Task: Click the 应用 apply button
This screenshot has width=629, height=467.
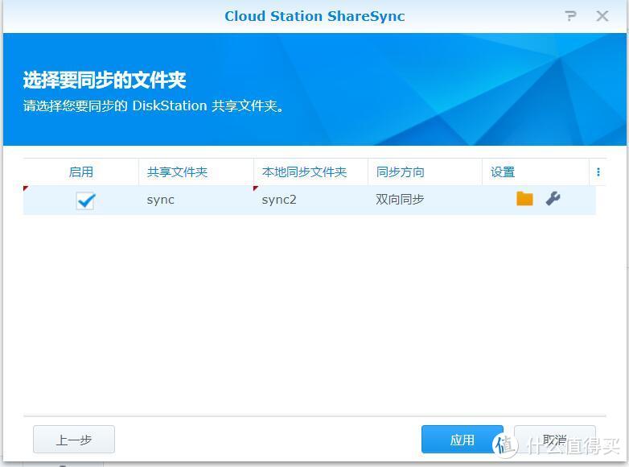Action: 462,440
